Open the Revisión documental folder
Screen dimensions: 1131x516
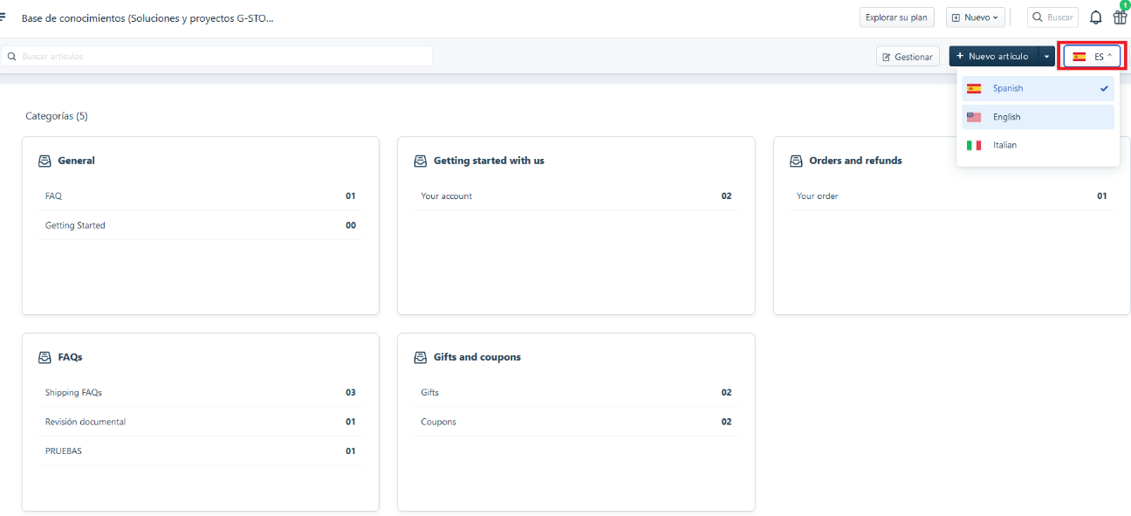click(86, 422)
